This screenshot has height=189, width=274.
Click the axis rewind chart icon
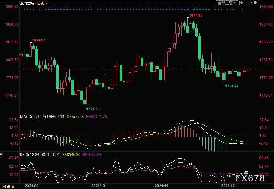[x=246, y=3]
